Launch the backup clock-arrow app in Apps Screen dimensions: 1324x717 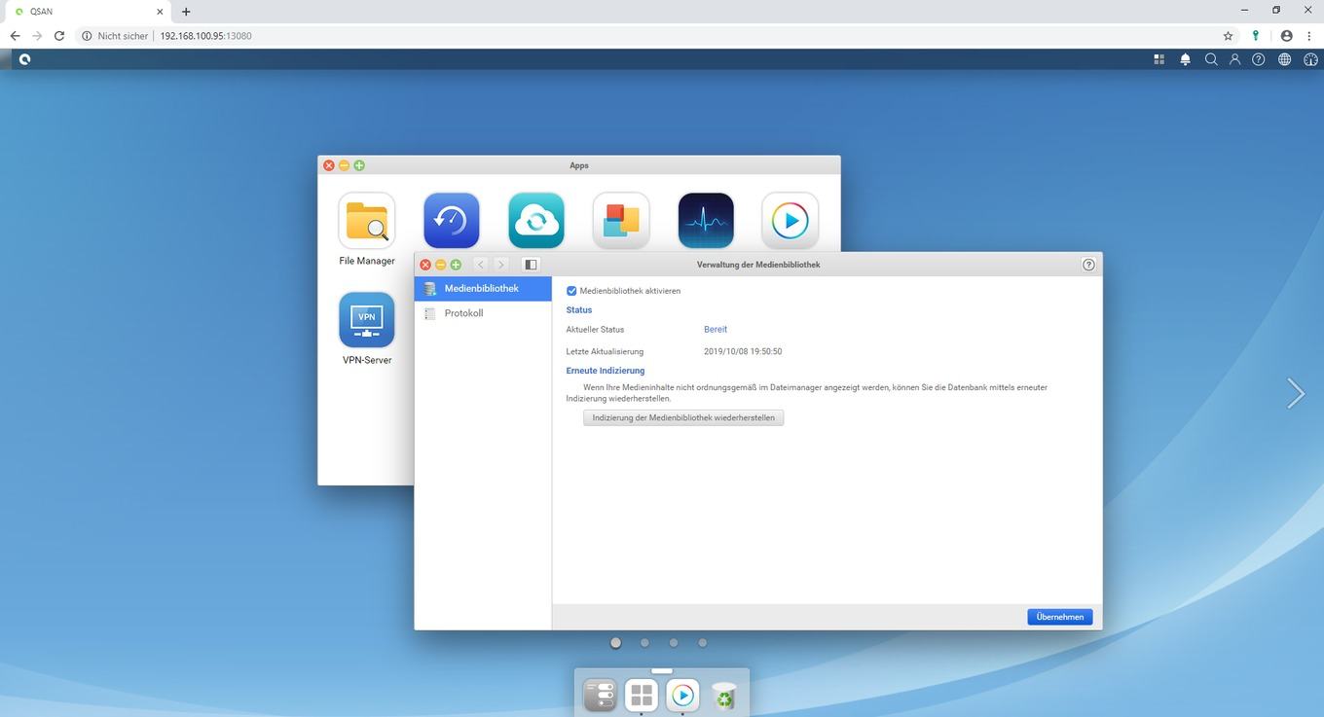pos(452,221)
